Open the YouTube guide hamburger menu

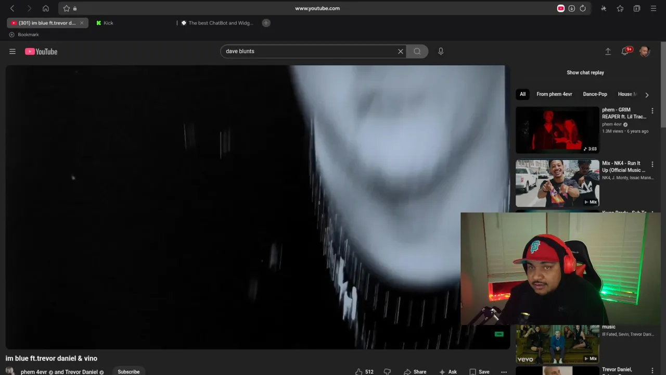tap(12, 51)
